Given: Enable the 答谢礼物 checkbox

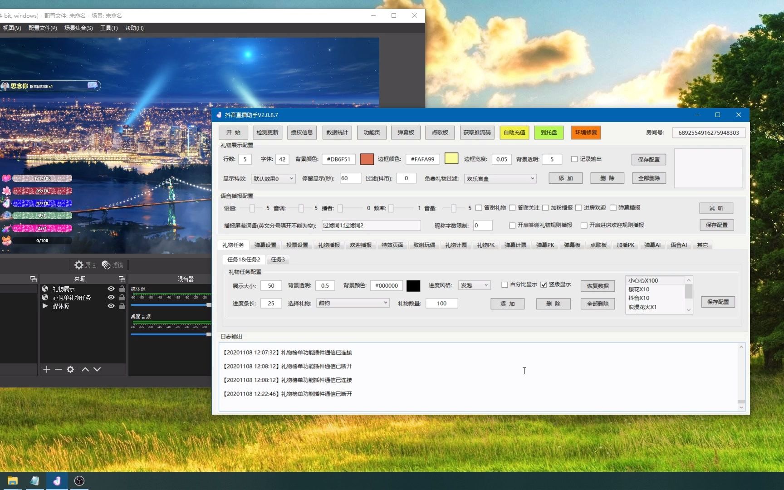Looking at the screenshot, I should point(479,208).
